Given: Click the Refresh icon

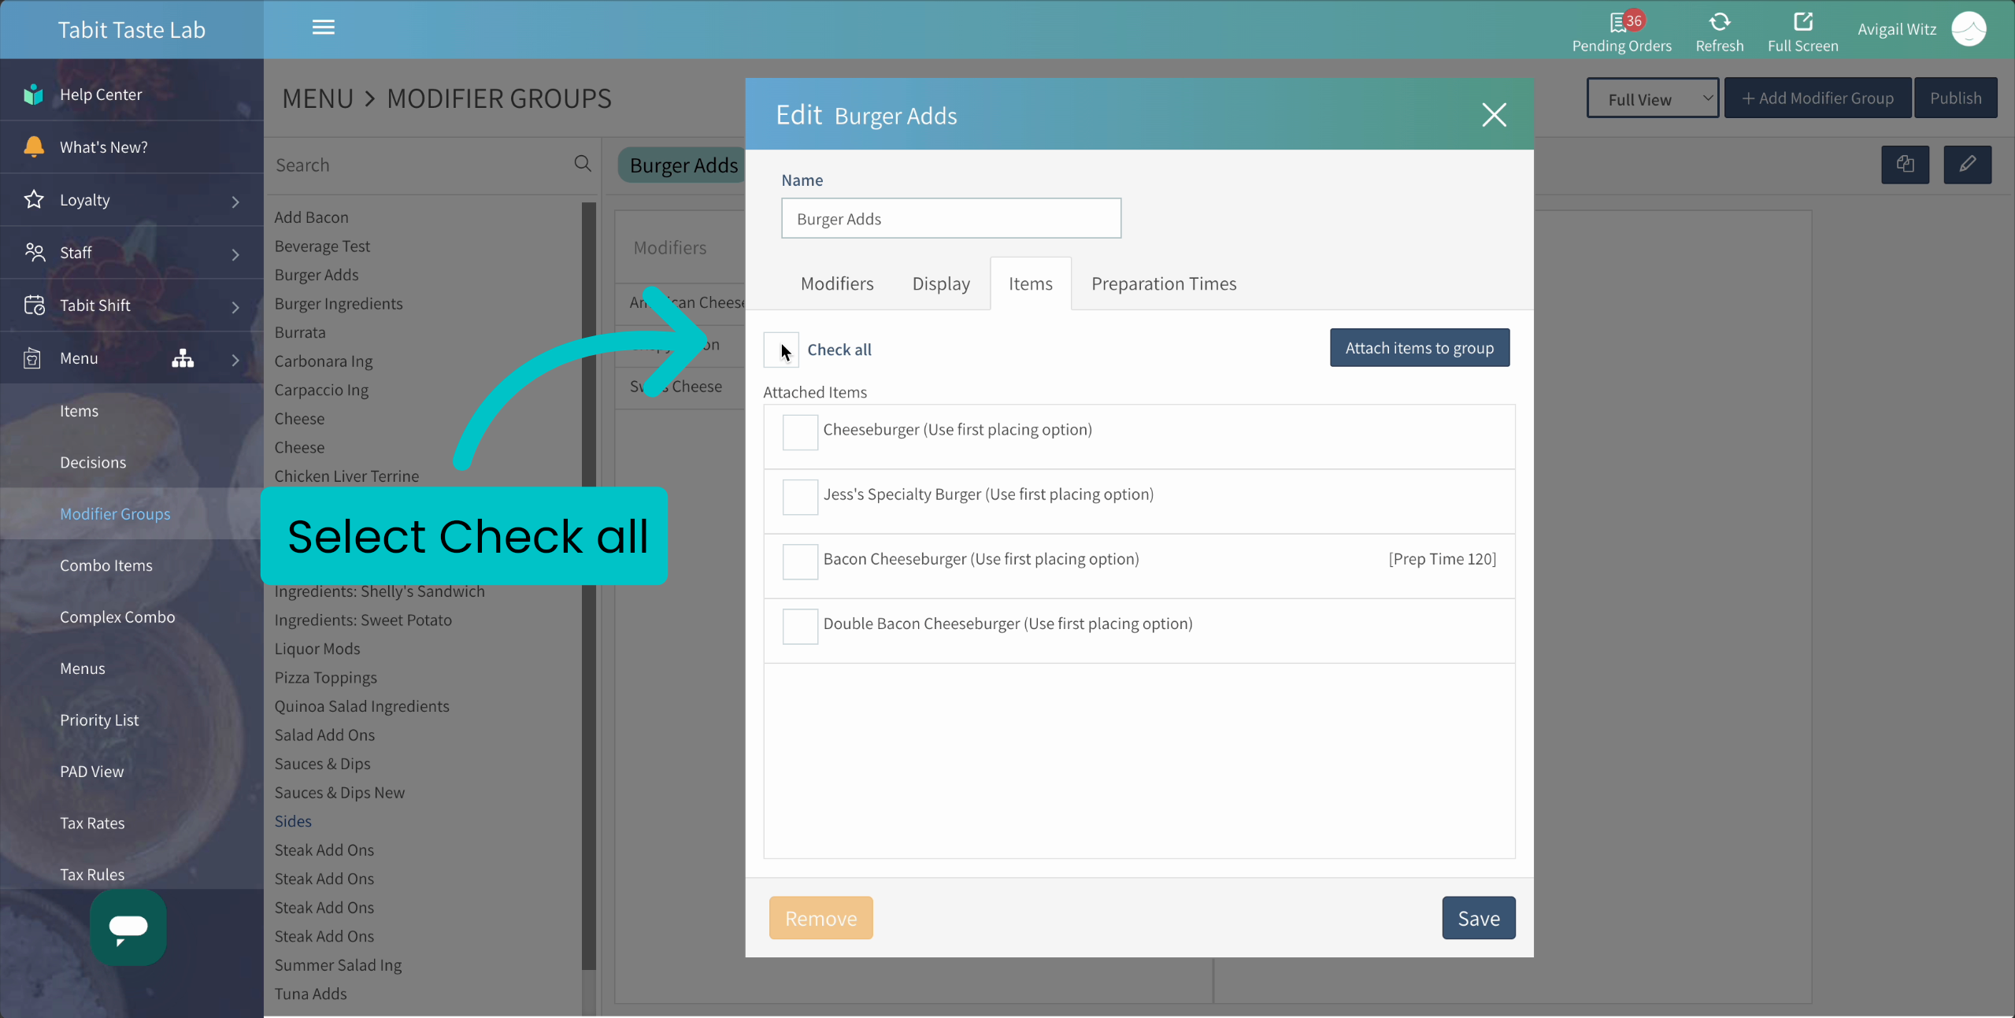Looking at the screenshot, I should point(1719,21).
